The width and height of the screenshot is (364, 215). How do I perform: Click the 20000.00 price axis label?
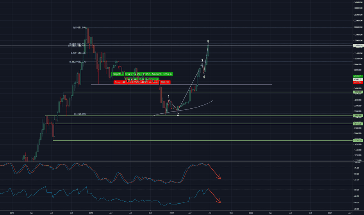(359, 27)
